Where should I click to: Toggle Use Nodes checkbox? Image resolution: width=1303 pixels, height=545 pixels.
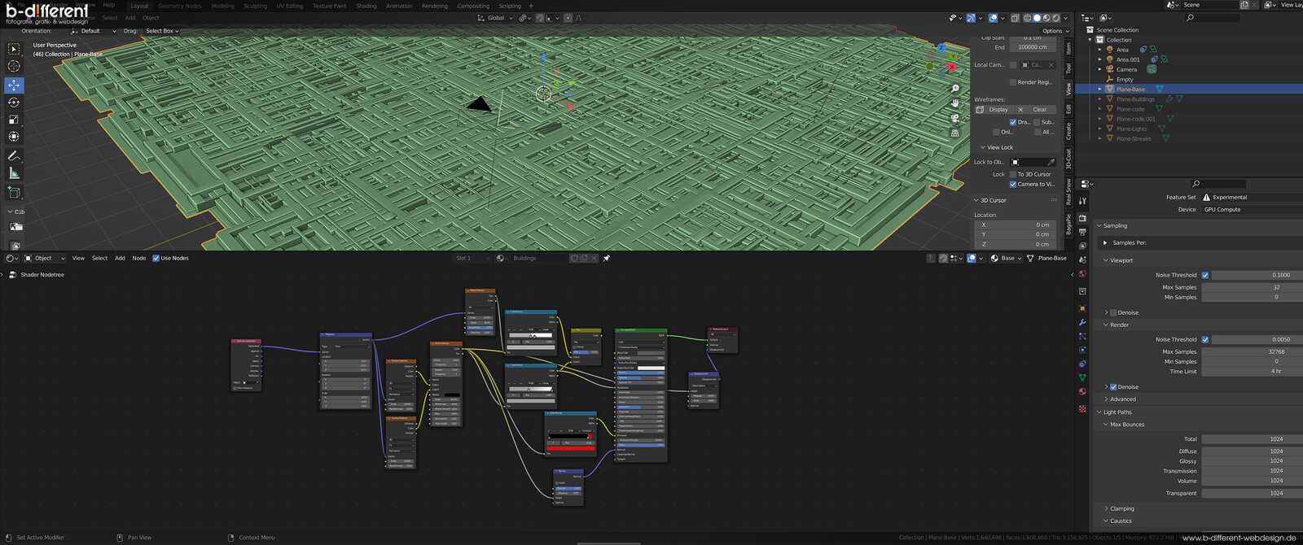pos(156,258)
